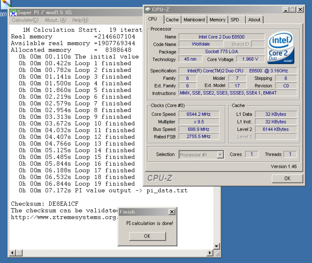
Task: Switch to the Cache tab
Action: tap(172, 20)
